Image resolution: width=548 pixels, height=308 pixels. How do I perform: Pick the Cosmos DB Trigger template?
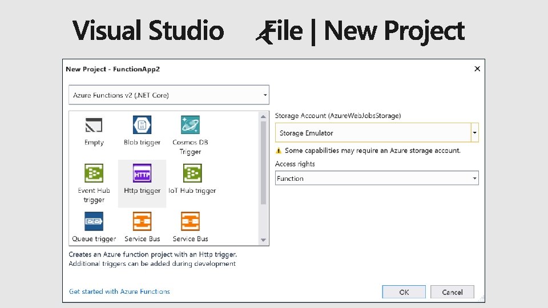tap(190, 135)
